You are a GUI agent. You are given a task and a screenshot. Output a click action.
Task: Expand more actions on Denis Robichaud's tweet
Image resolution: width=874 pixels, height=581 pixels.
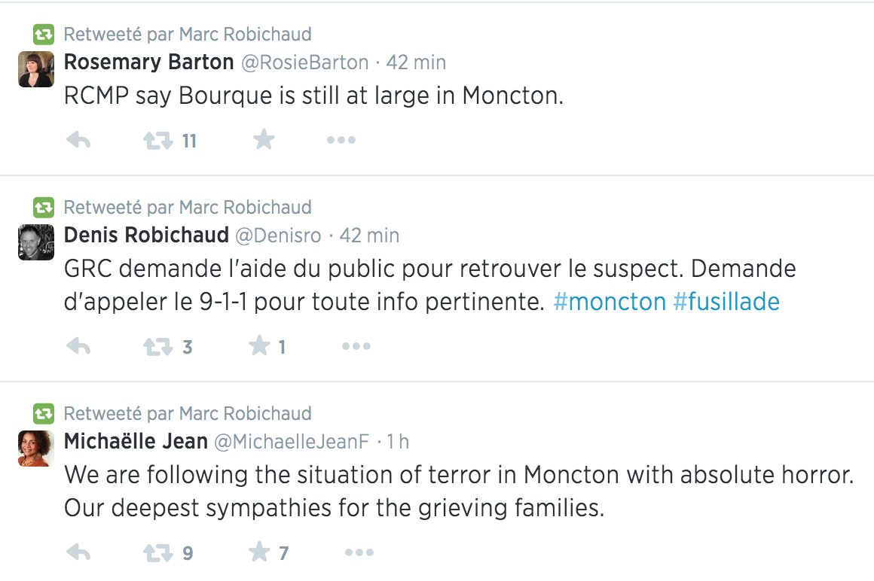click(356, 346)
